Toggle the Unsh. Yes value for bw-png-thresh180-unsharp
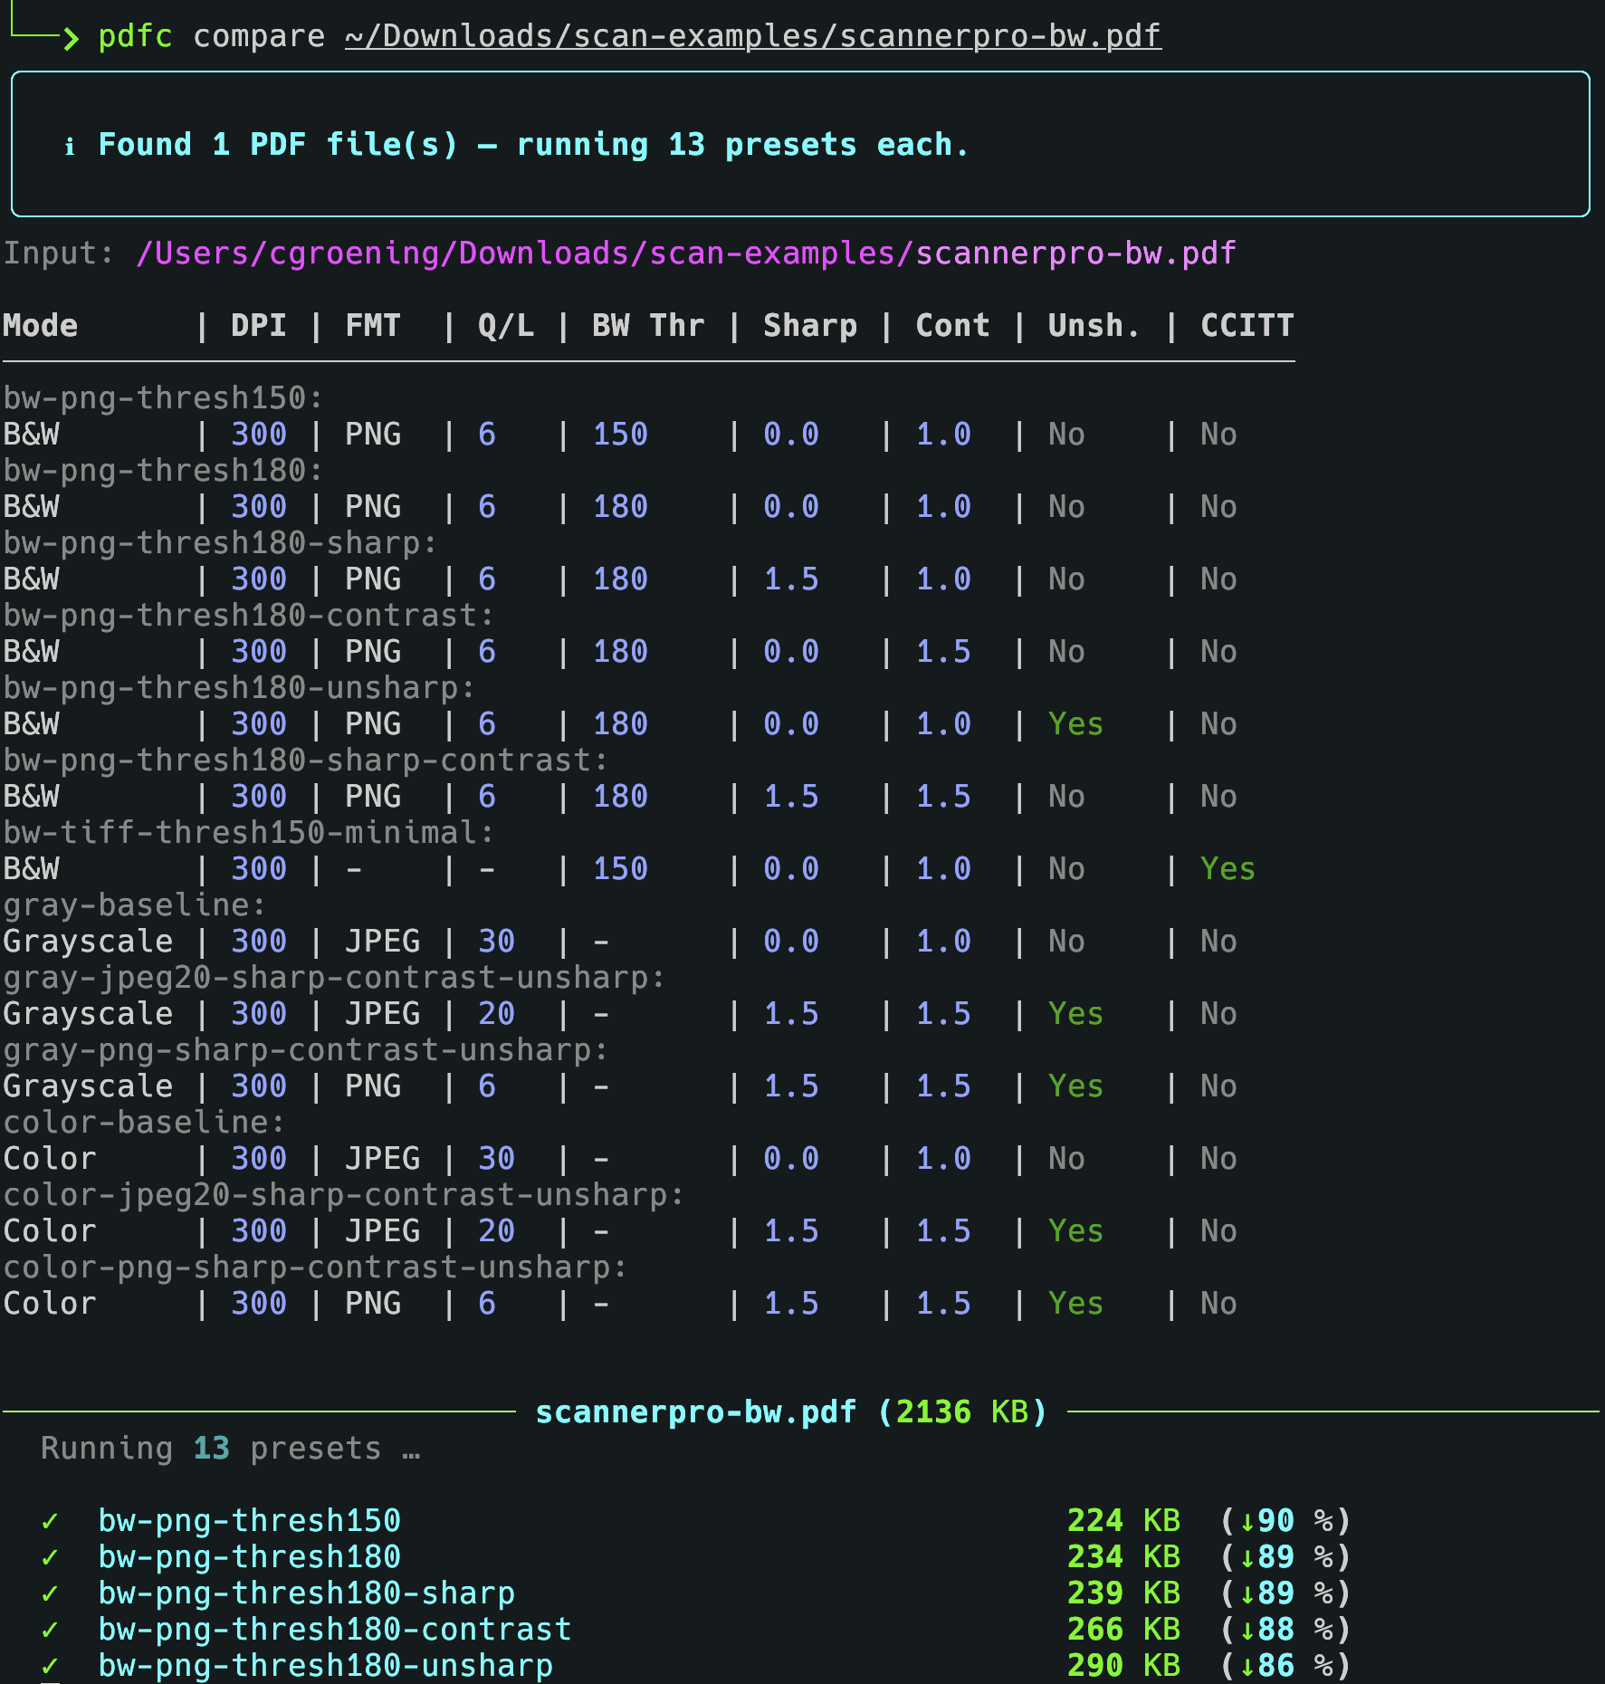Image resolution: width=1605 pixels, height=1684 pixels. (x=1075, y=723)
